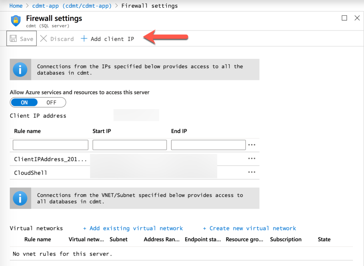Image resolution: width=364 pixels, height=266 pixels.
Task: Click the Add client IP button label
Action: [112, 39]
